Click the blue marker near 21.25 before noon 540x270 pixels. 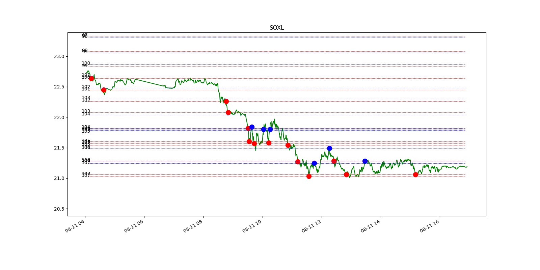pyautogui.click(x=314, y=163)
